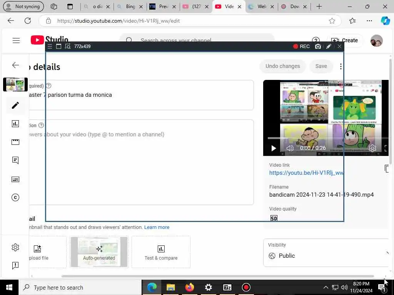
Task: Select the Auto-generated thumbnail option
Action: (99, 252)
